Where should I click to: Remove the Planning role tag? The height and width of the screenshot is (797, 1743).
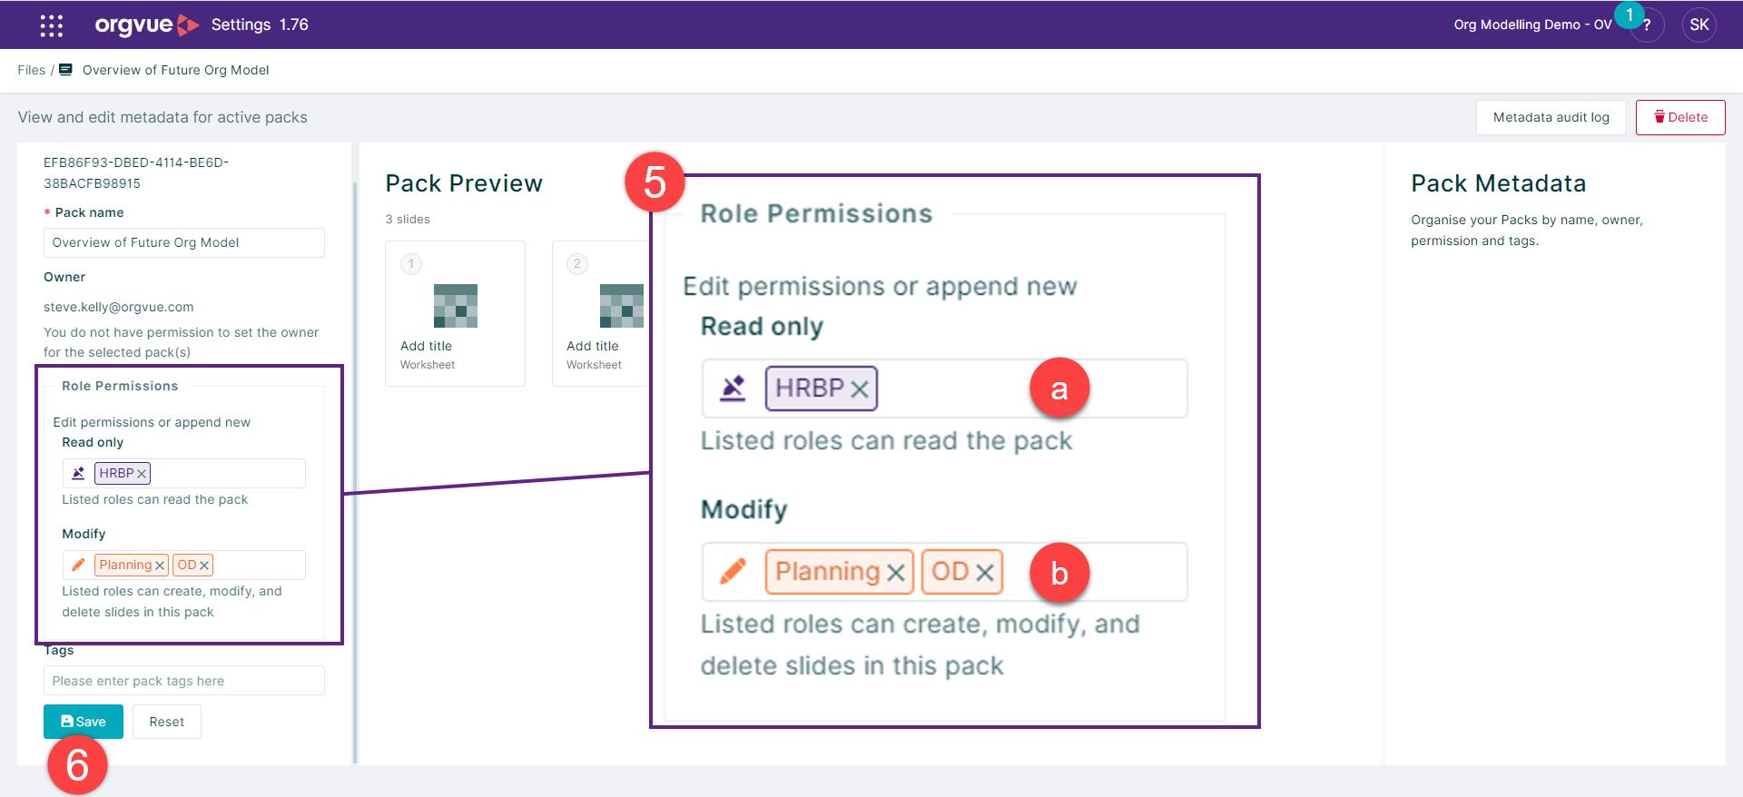click(x=160, y=566)
